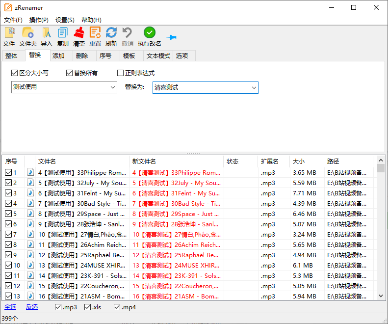Click the blue pin icon in toolbar
The width and height of the screenshot is (388, 324).
tap(171, 37)
